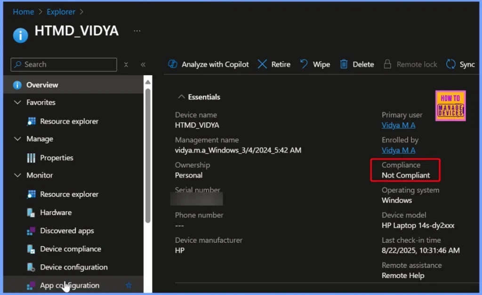Click the App configuration icon
Viewport: 482px width, 295px height.
(31, 286)
